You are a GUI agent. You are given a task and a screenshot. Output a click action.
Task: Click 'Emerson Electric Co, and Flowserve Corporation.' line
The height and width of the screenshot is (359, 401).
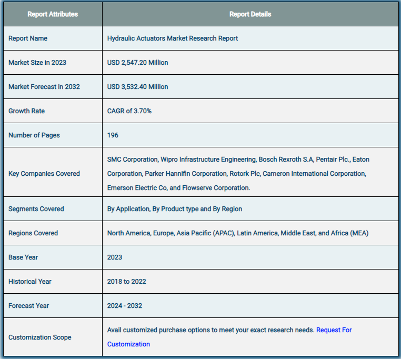coord(178,188)
